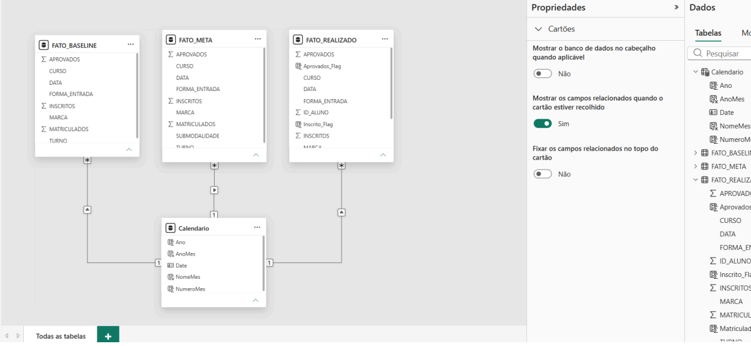Collapse FATO_REALIZADO in the Dados tree

[x=696, y=180]
